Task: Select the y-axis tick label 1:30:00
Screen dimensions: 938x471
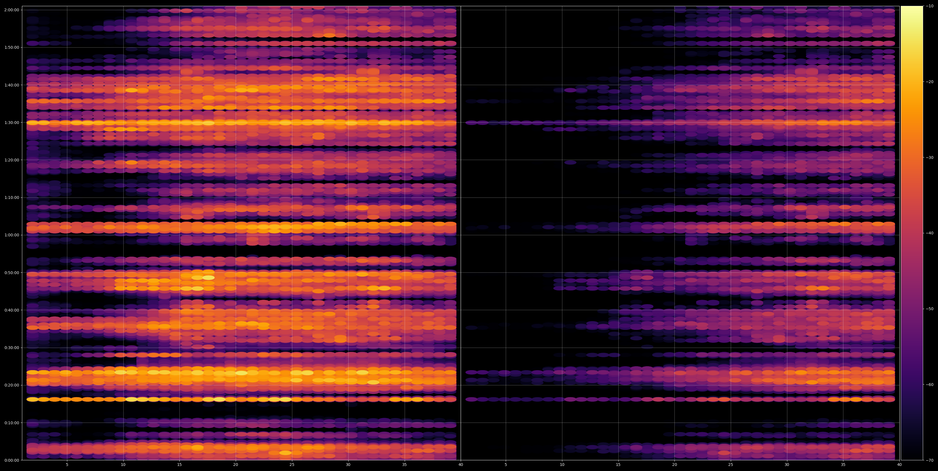Action: (12, 122)
